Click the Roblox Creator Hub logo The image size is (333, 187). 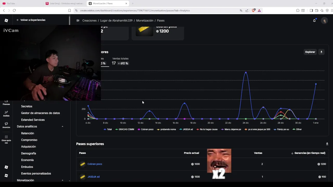(6, 20)
